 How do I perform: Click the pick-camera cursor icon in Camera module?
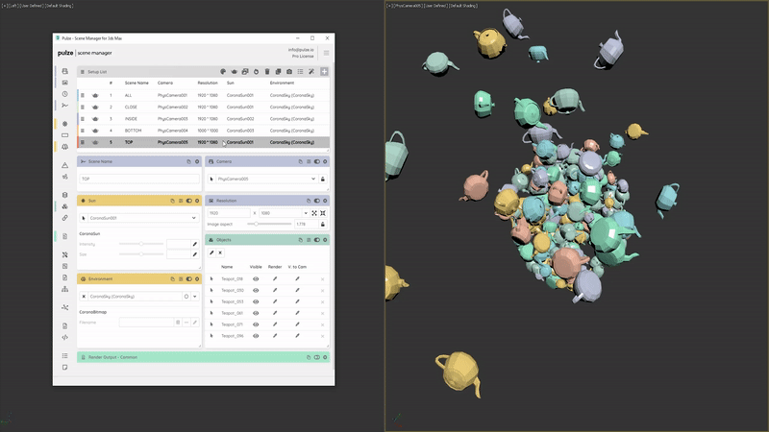[211, 179]
